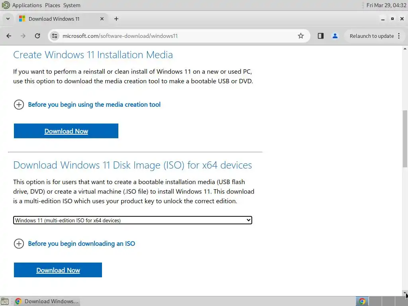Open the Chrome three-dot menu
408x306 pixels.
[399, 36]
